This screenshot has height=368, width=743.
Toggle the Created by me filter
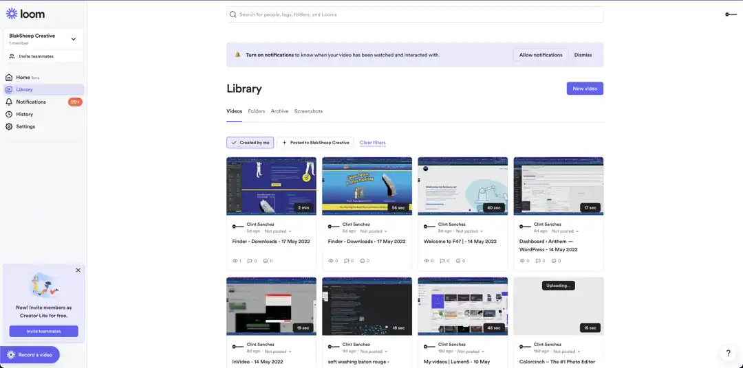coord(250,142)
